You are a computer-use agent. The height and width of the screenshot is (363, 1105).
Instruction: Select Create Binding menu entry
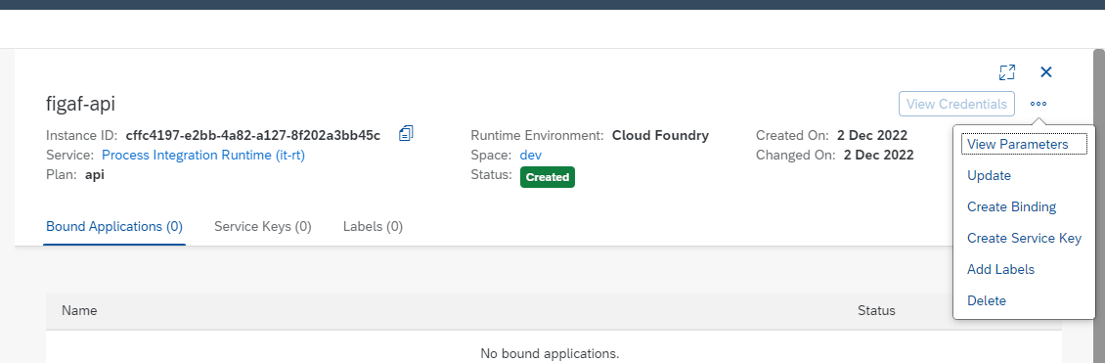click(1011, 206)
